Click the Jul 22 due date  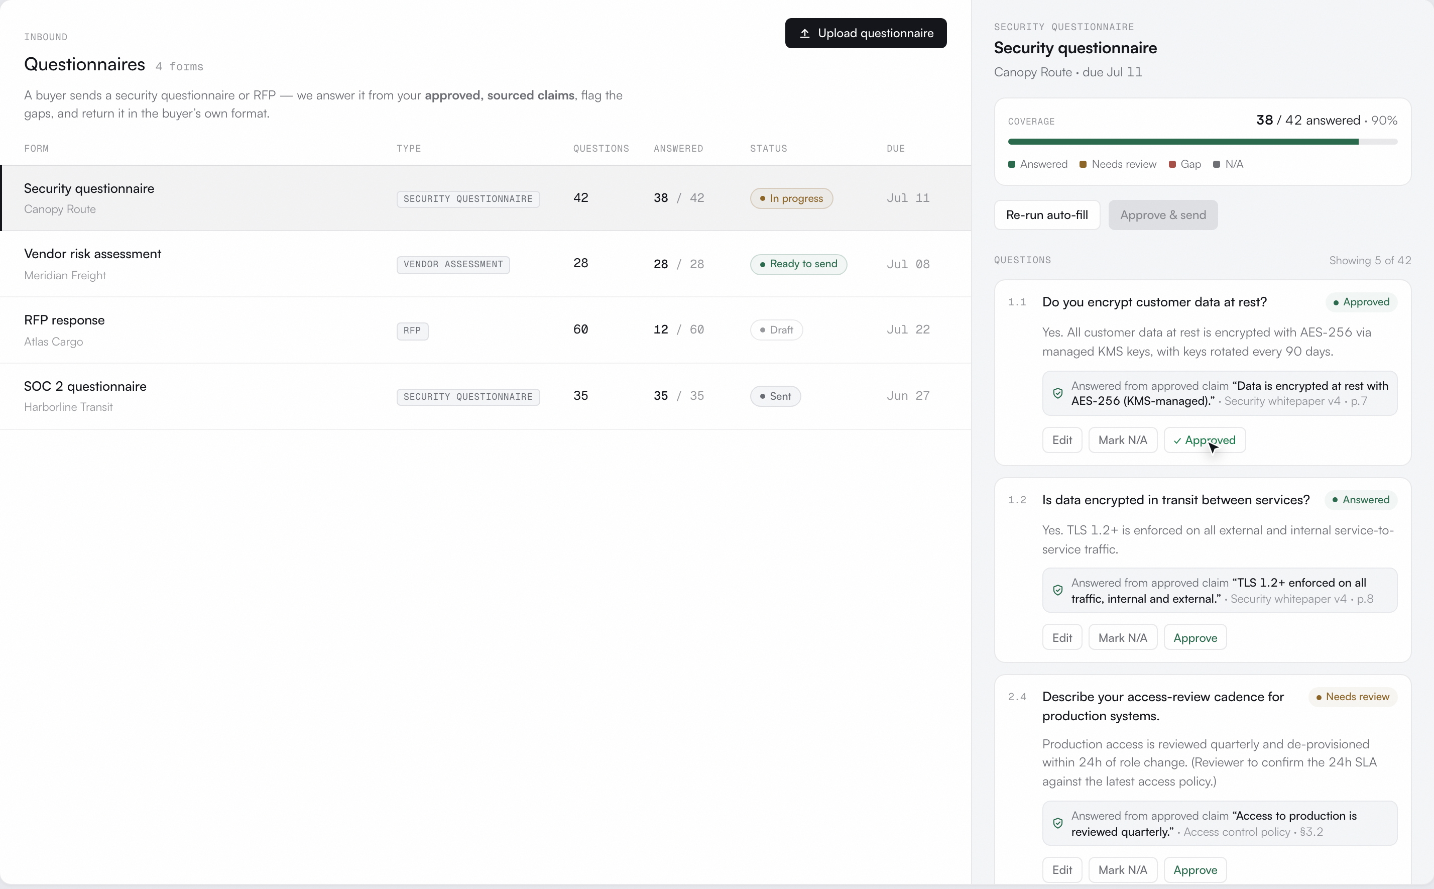click(x=908, y=330)
